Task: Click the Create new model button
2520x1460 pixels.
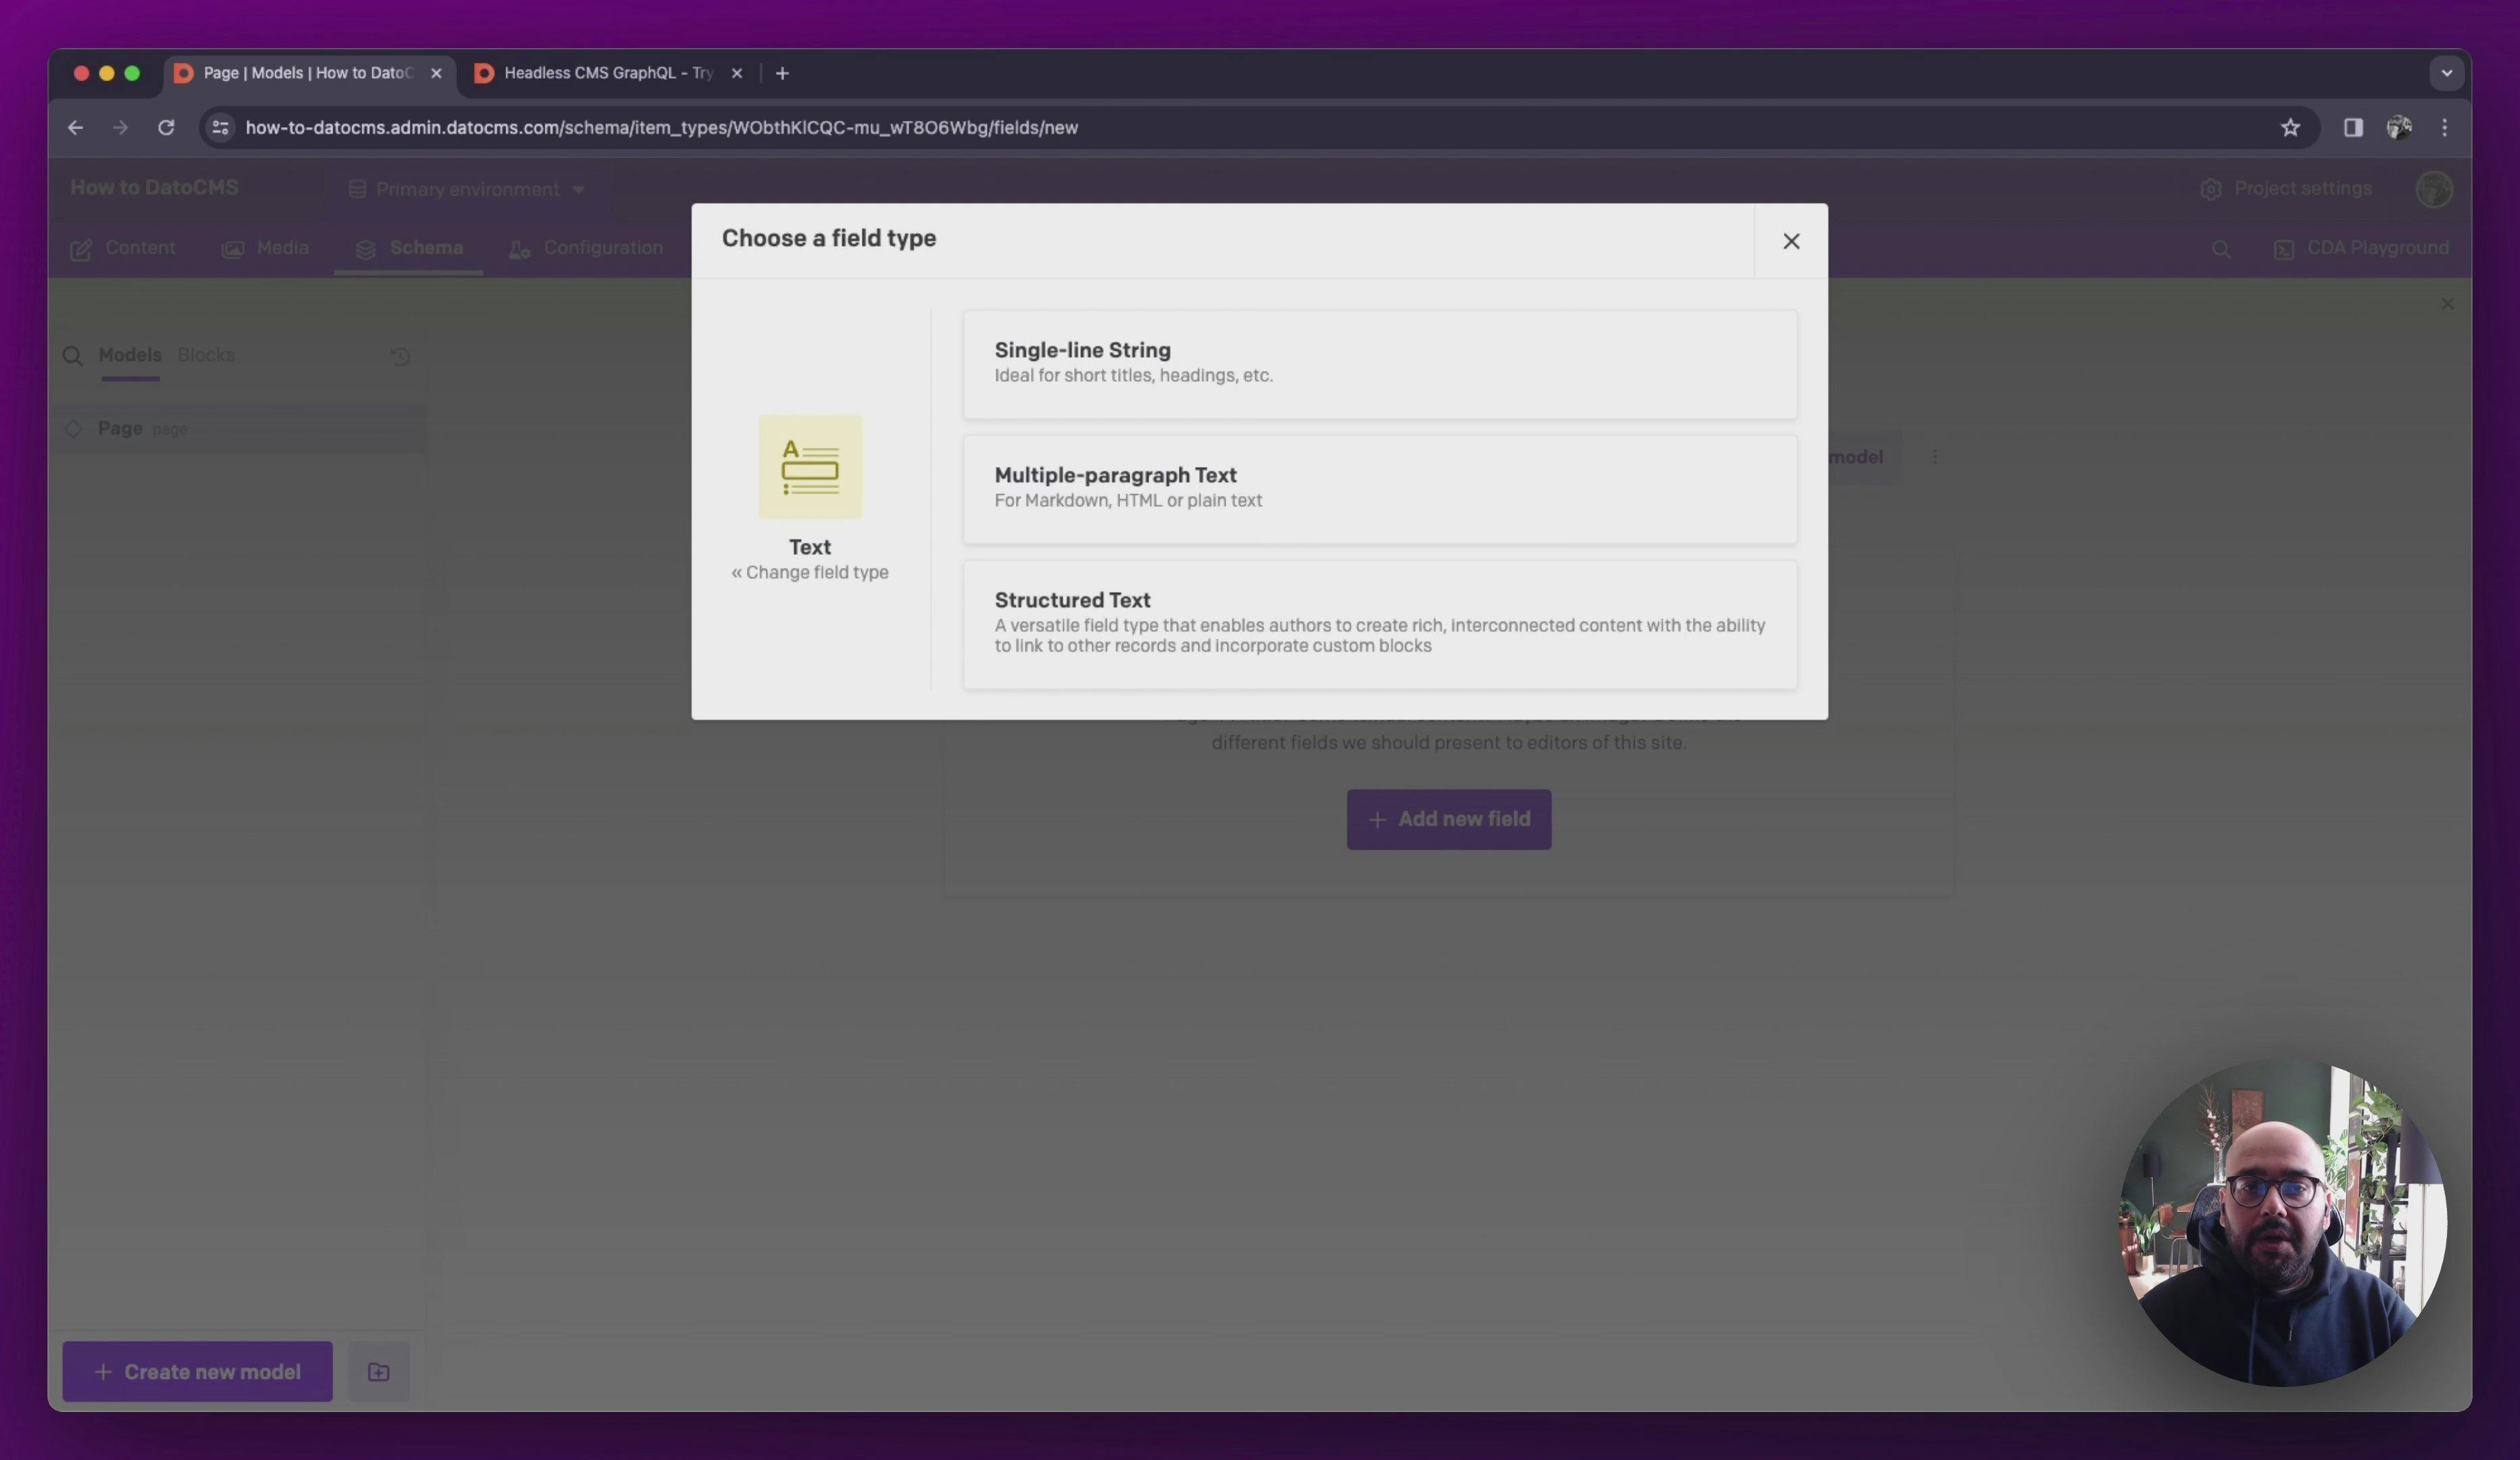Action: pos(197,1371)
